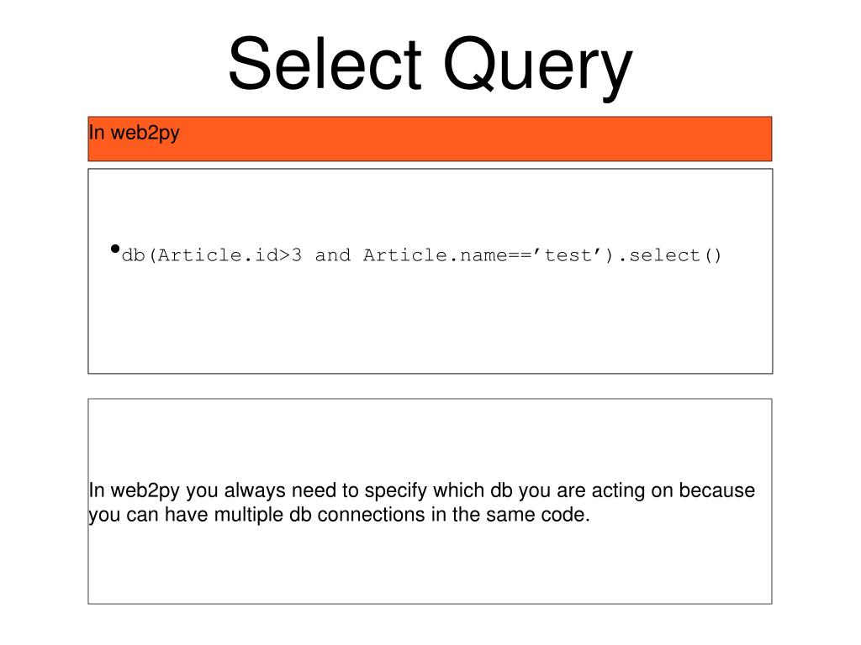The width and height of the screenshot is (861, 645).
Task: Click the "Select Query" slide title
Action: point(430,66)
